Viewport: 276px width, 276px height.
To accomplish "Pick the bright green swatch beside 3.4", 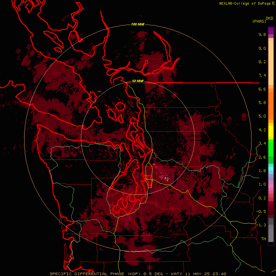I will point(271,148).
